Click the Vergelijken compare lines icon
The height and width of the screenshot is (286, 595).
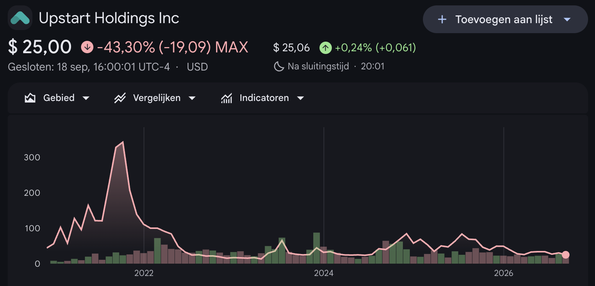pyautogui.click(x=120, y=98)
